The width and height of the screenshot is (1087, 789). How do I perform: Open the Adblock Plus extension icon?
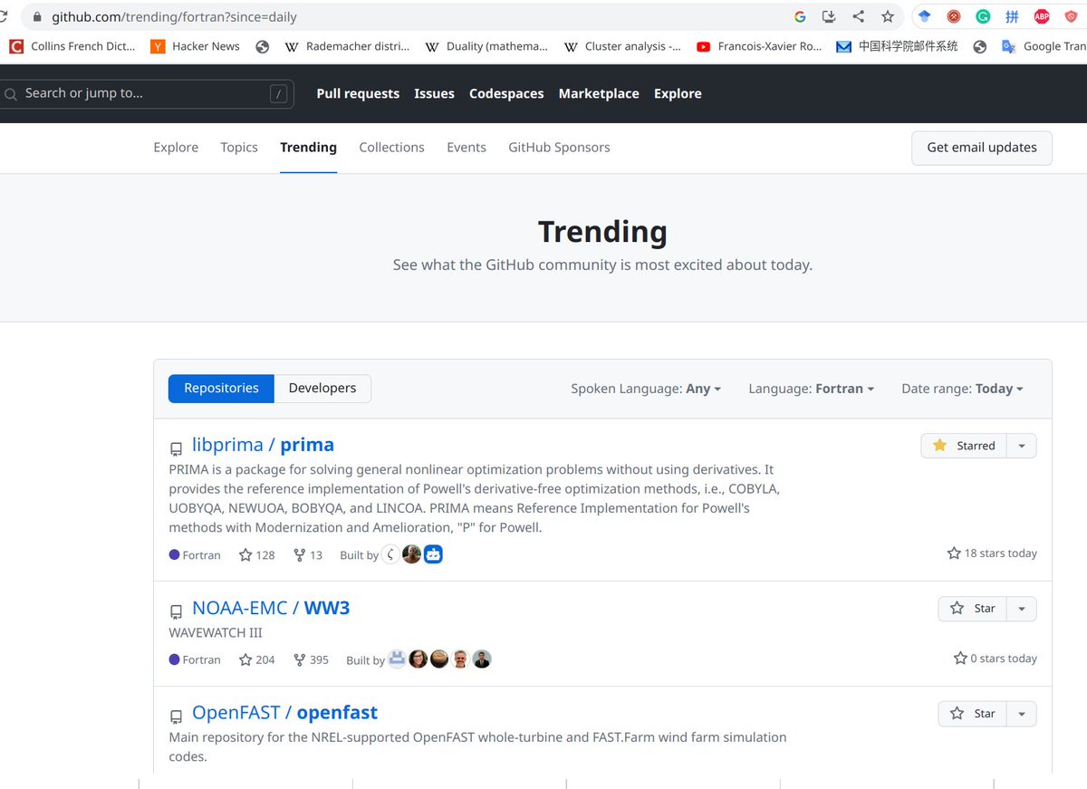(x=1042, y=16)
